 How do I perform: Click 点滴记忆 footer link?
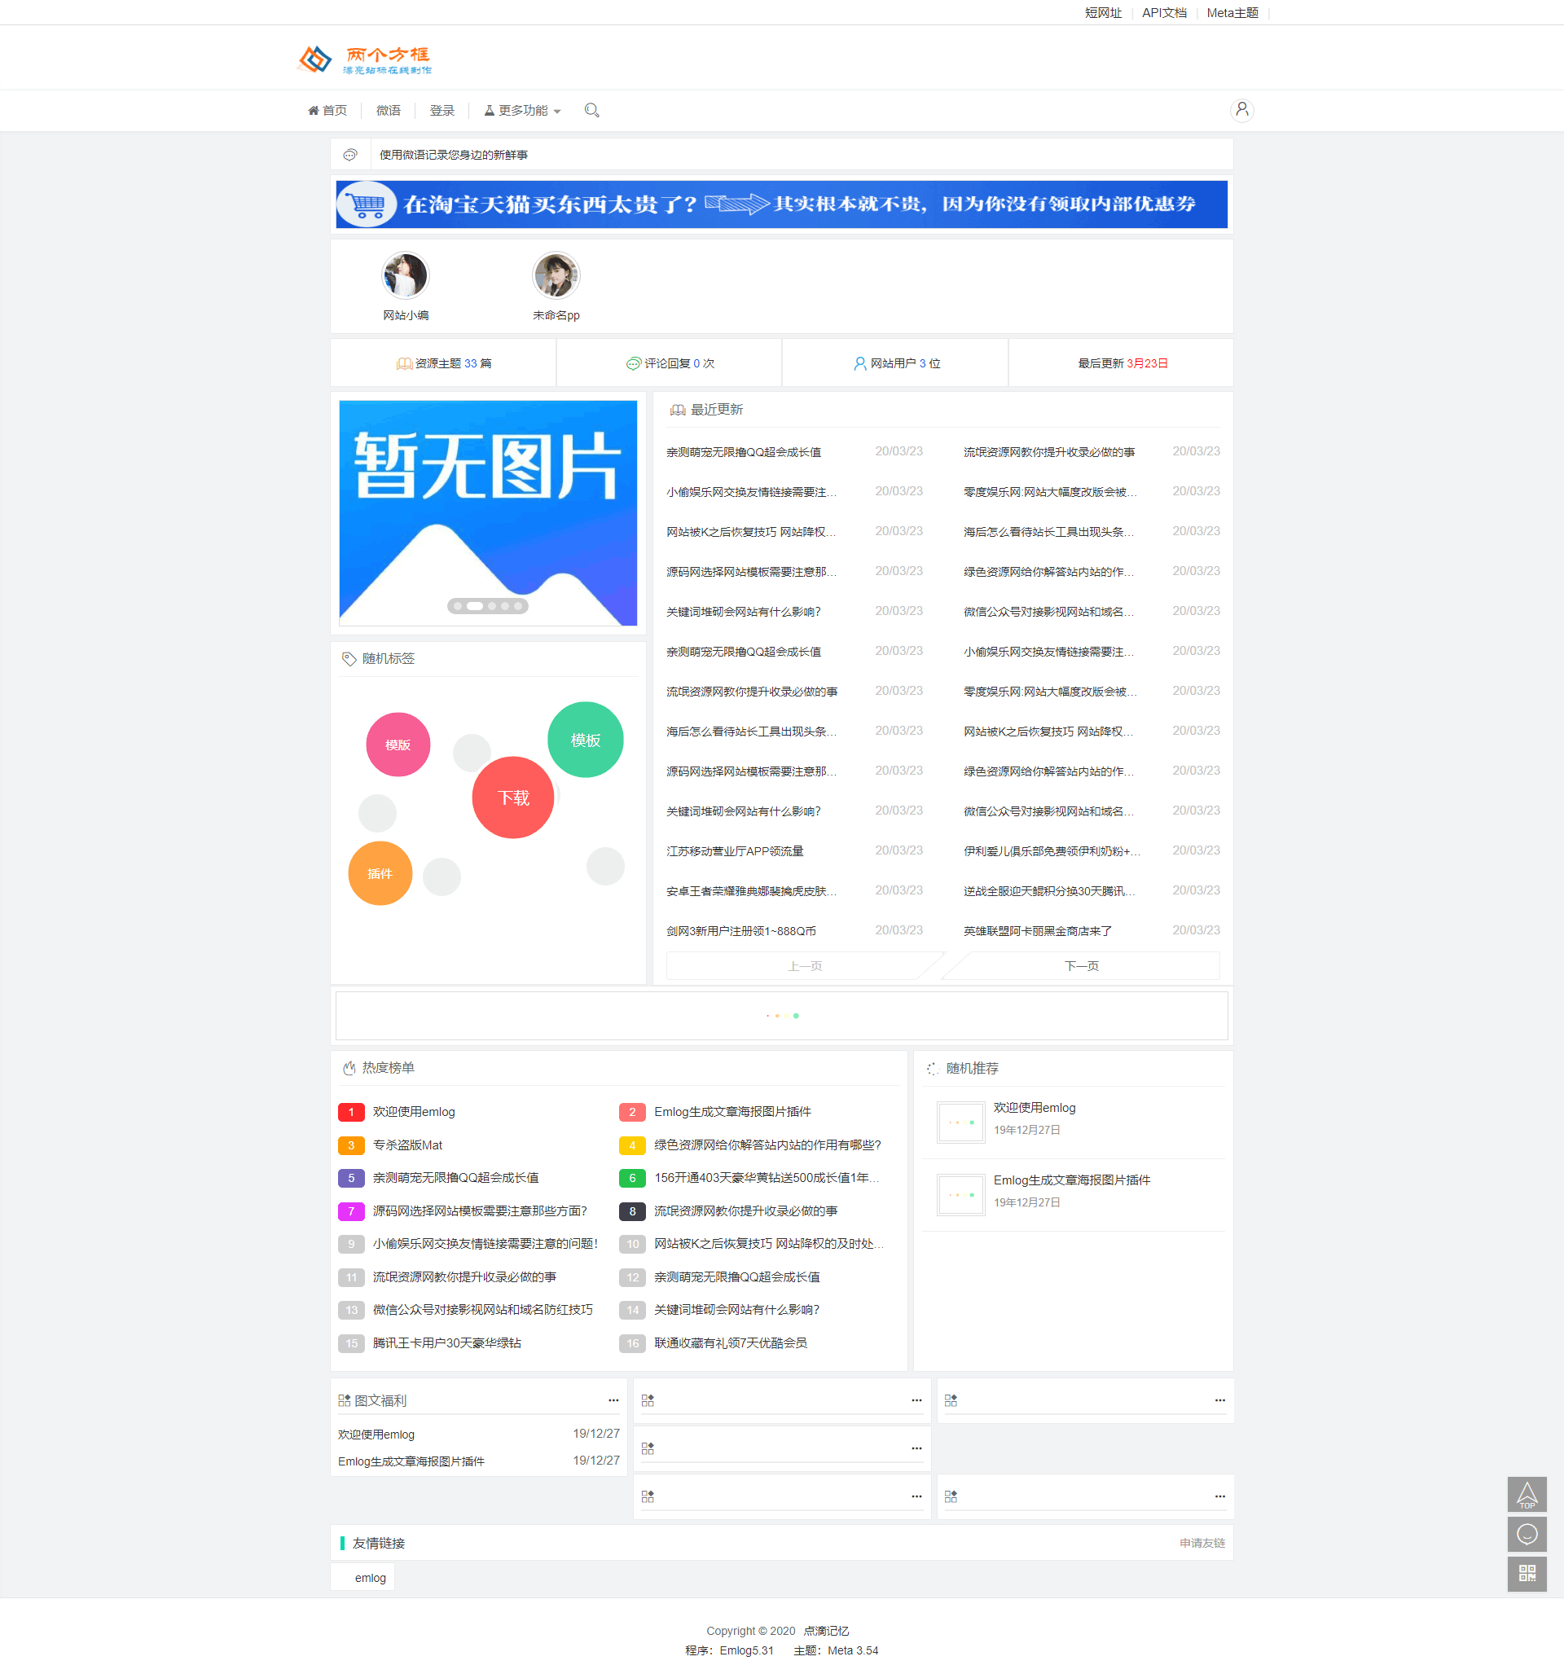(825, 1631)
